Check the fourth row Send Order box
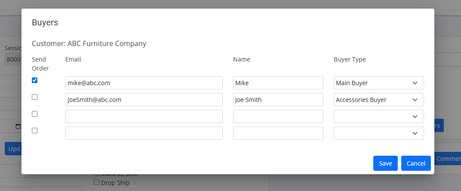461x191 pixels. tap(35, 131)
